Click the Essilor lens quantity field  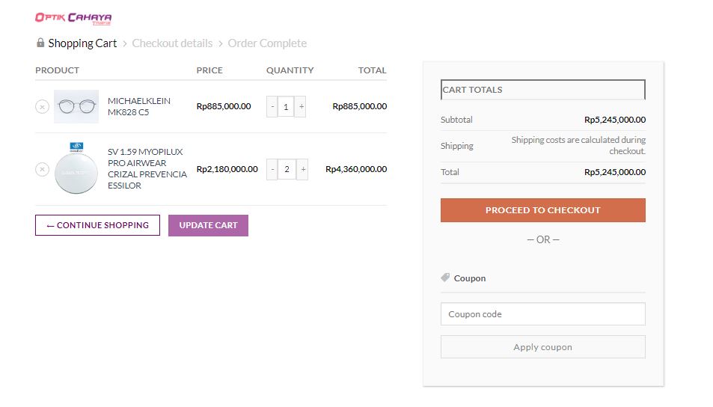287,170
